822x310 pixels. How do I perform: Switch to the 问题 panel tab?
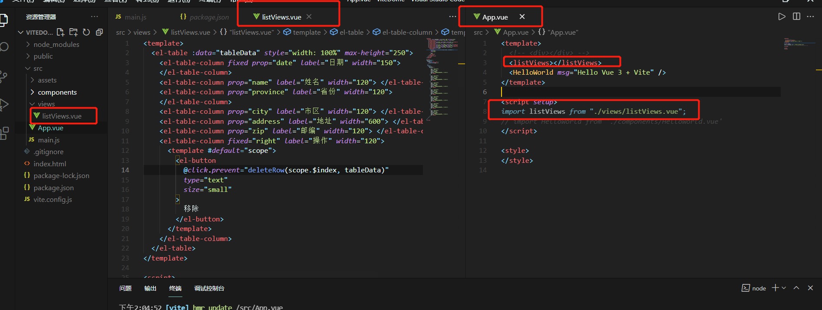coord(125,288)
